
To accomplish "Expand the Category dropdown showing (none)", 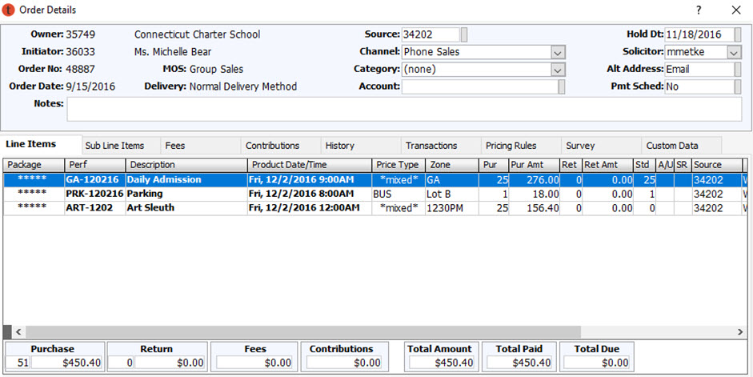I will [x=557, y=70].
